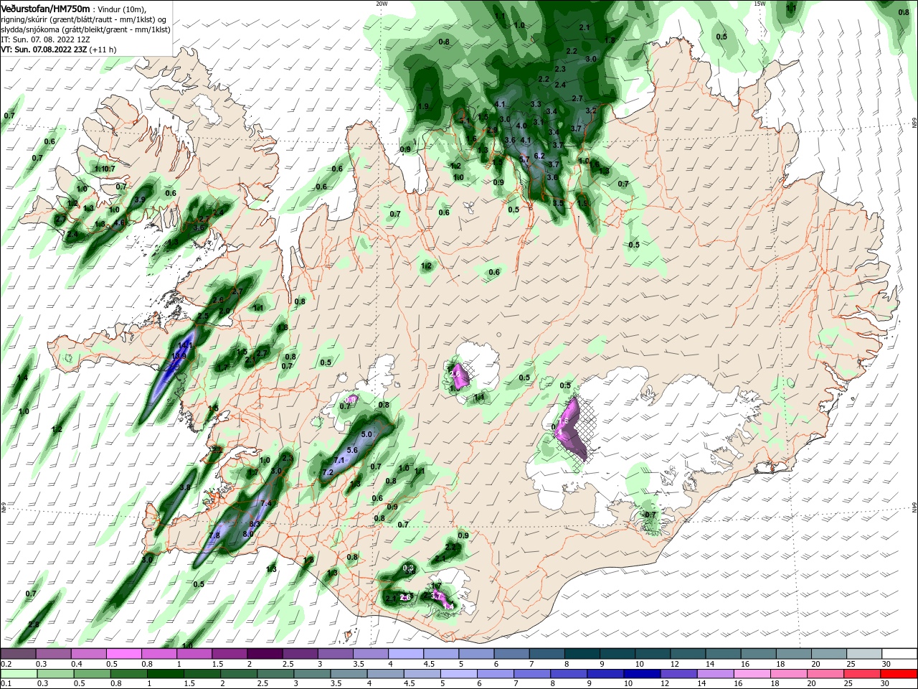
Task: Click the '6.2' precipitation value in the north
Action: [x=539, y=156]
